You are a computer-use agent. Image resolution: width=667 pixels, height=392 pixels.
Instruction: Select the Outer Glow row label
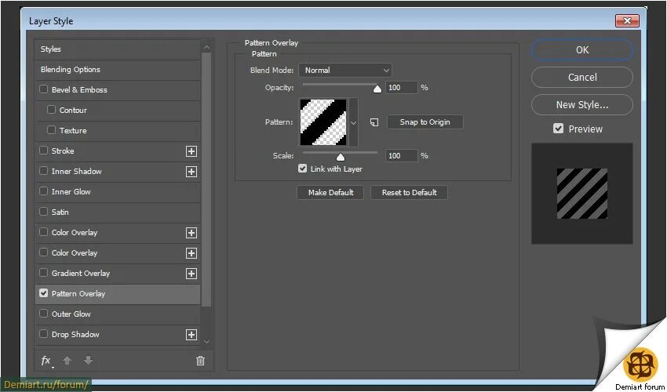[x=71, y=314]
